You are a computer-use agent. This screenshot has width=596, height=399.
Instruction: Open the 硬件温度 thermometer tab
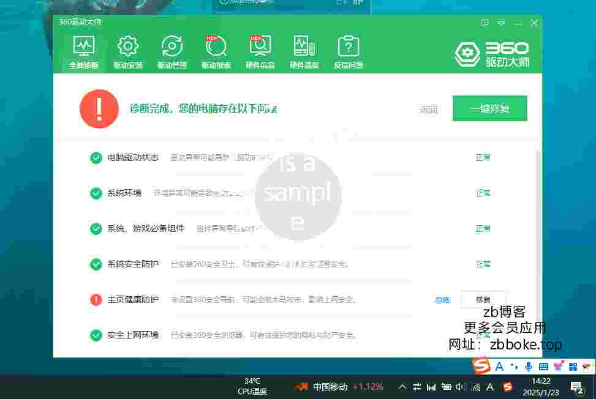(304, 53)
